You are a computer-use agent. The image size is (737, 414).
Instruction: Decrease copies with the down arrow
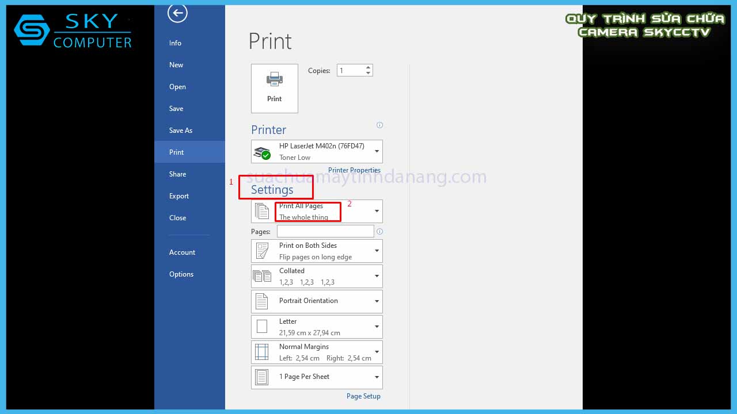pyautogui.click(x=368, y=74)
